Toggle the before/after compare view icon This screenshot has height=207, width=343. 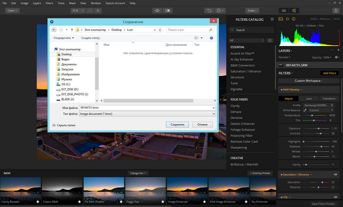(168, 11)
